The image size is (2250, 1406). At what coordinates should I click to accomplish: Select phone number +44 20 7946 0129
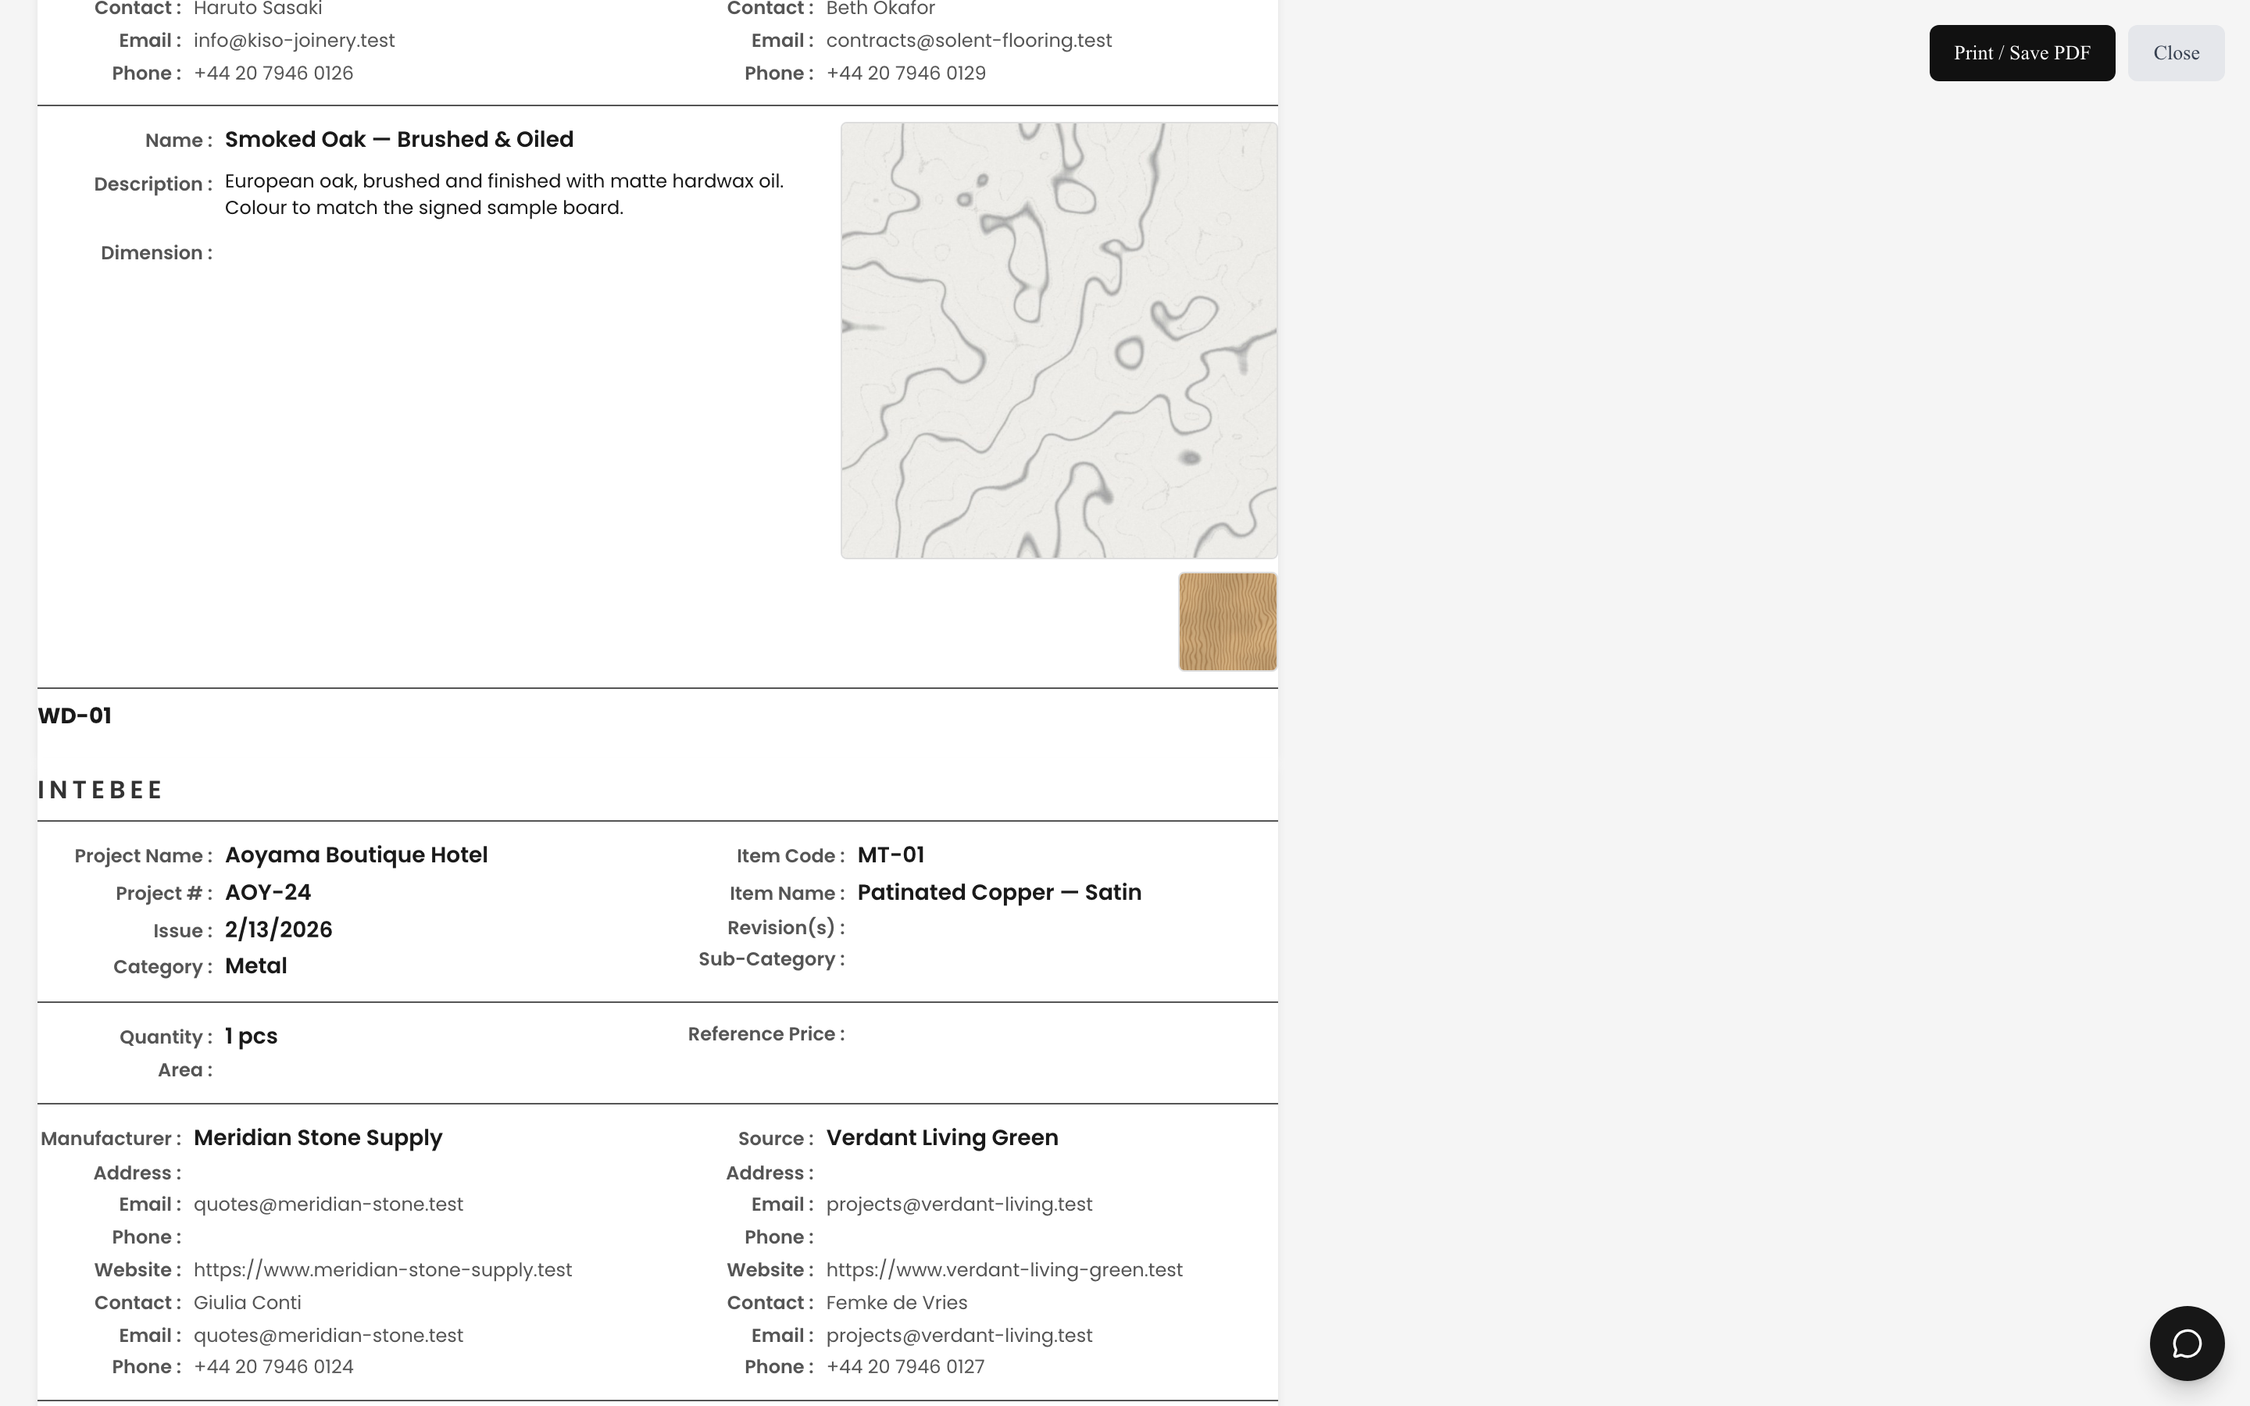pos(905,73)
